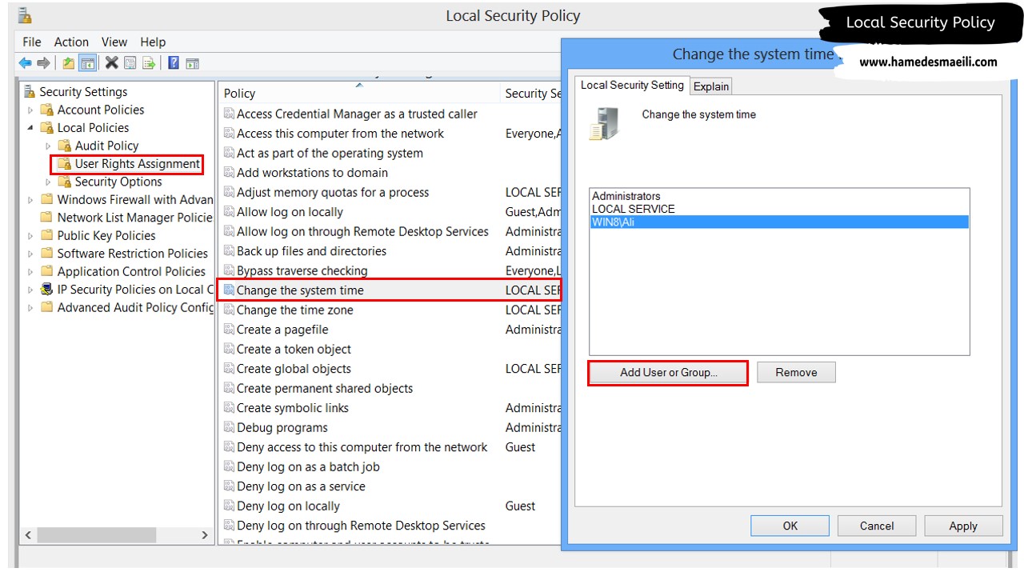Viewport: 1024px width, 576px height.
Task: Confirm with the OK button
Action: tap(790, 526)
